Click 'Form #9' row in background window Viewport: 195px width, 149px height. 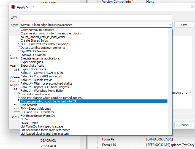(x=108, y=139)
